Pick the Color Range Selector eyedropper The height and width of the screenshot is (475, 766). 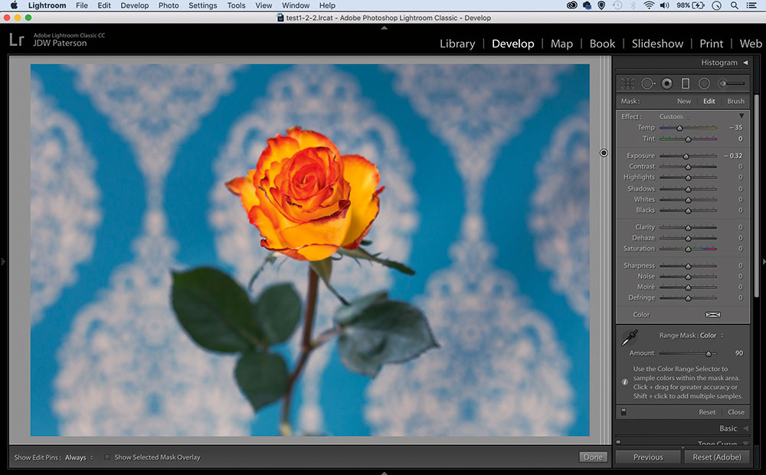(x=629, y=338)
